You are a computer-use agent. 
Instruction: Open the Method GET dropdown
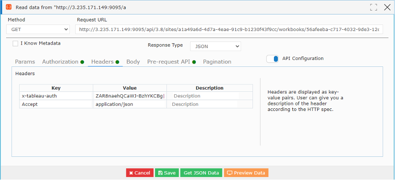tap(38, 29)
